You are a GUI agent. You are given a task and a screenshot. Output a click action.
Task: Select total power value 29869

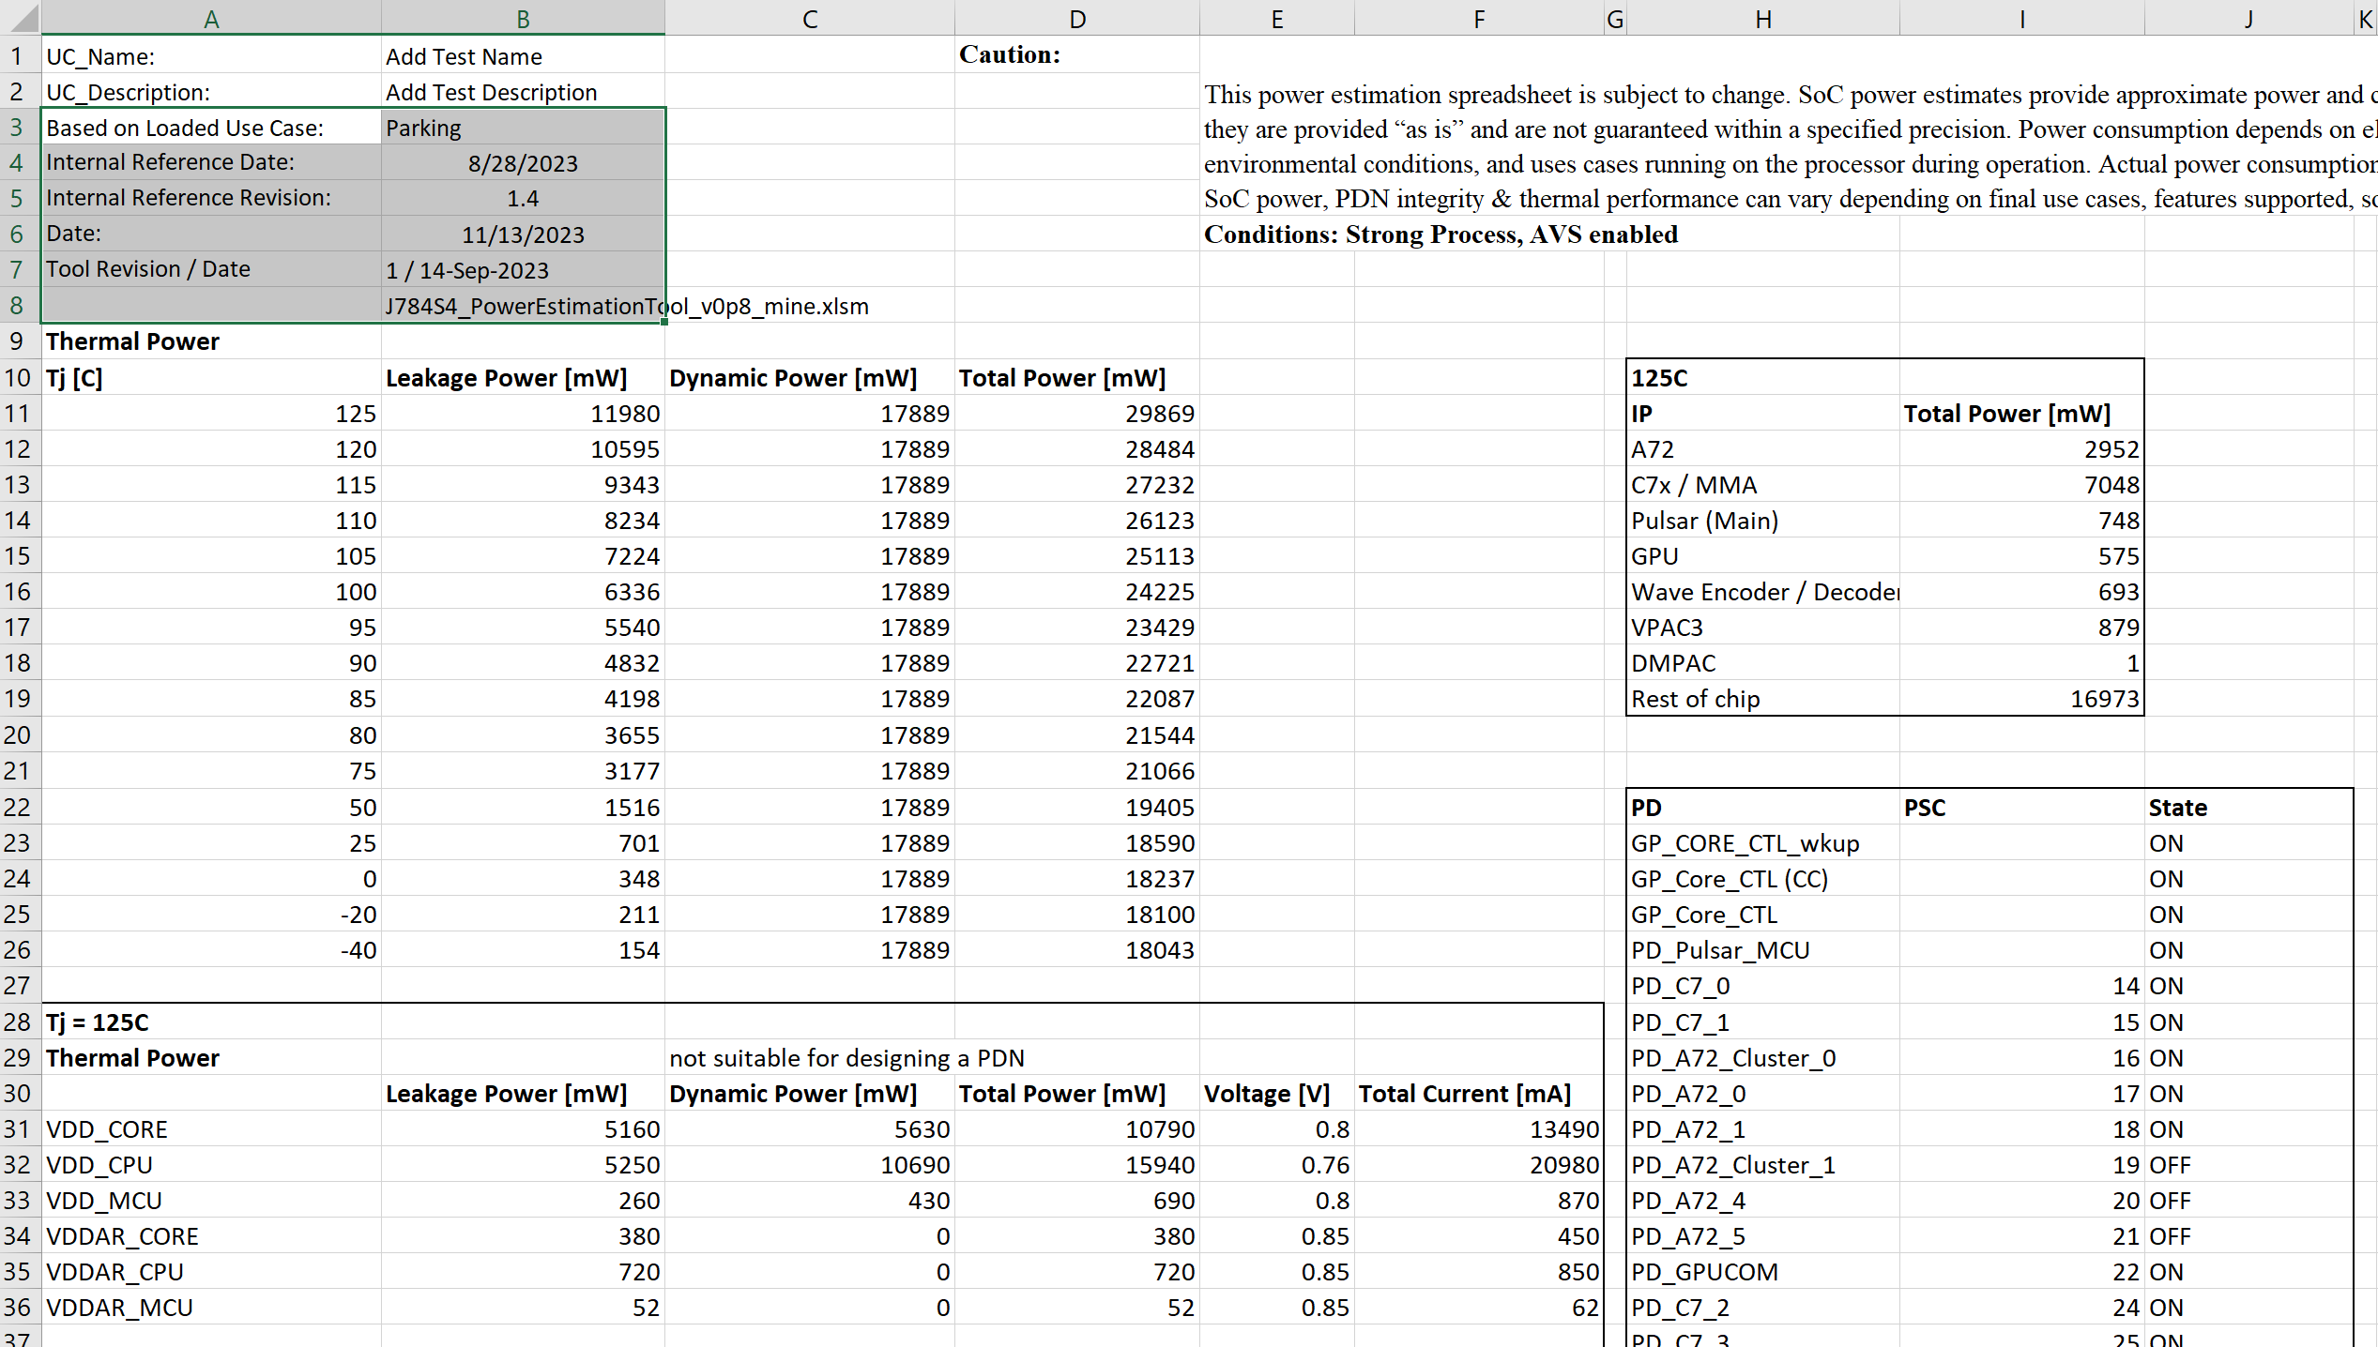(x=1077, y=413)
